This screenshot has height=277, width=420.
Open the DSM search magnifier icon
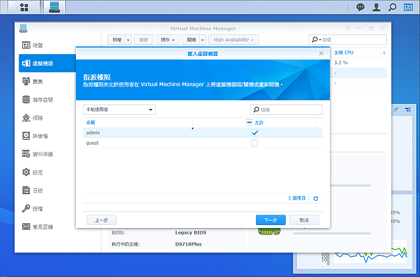pos(393,7)
